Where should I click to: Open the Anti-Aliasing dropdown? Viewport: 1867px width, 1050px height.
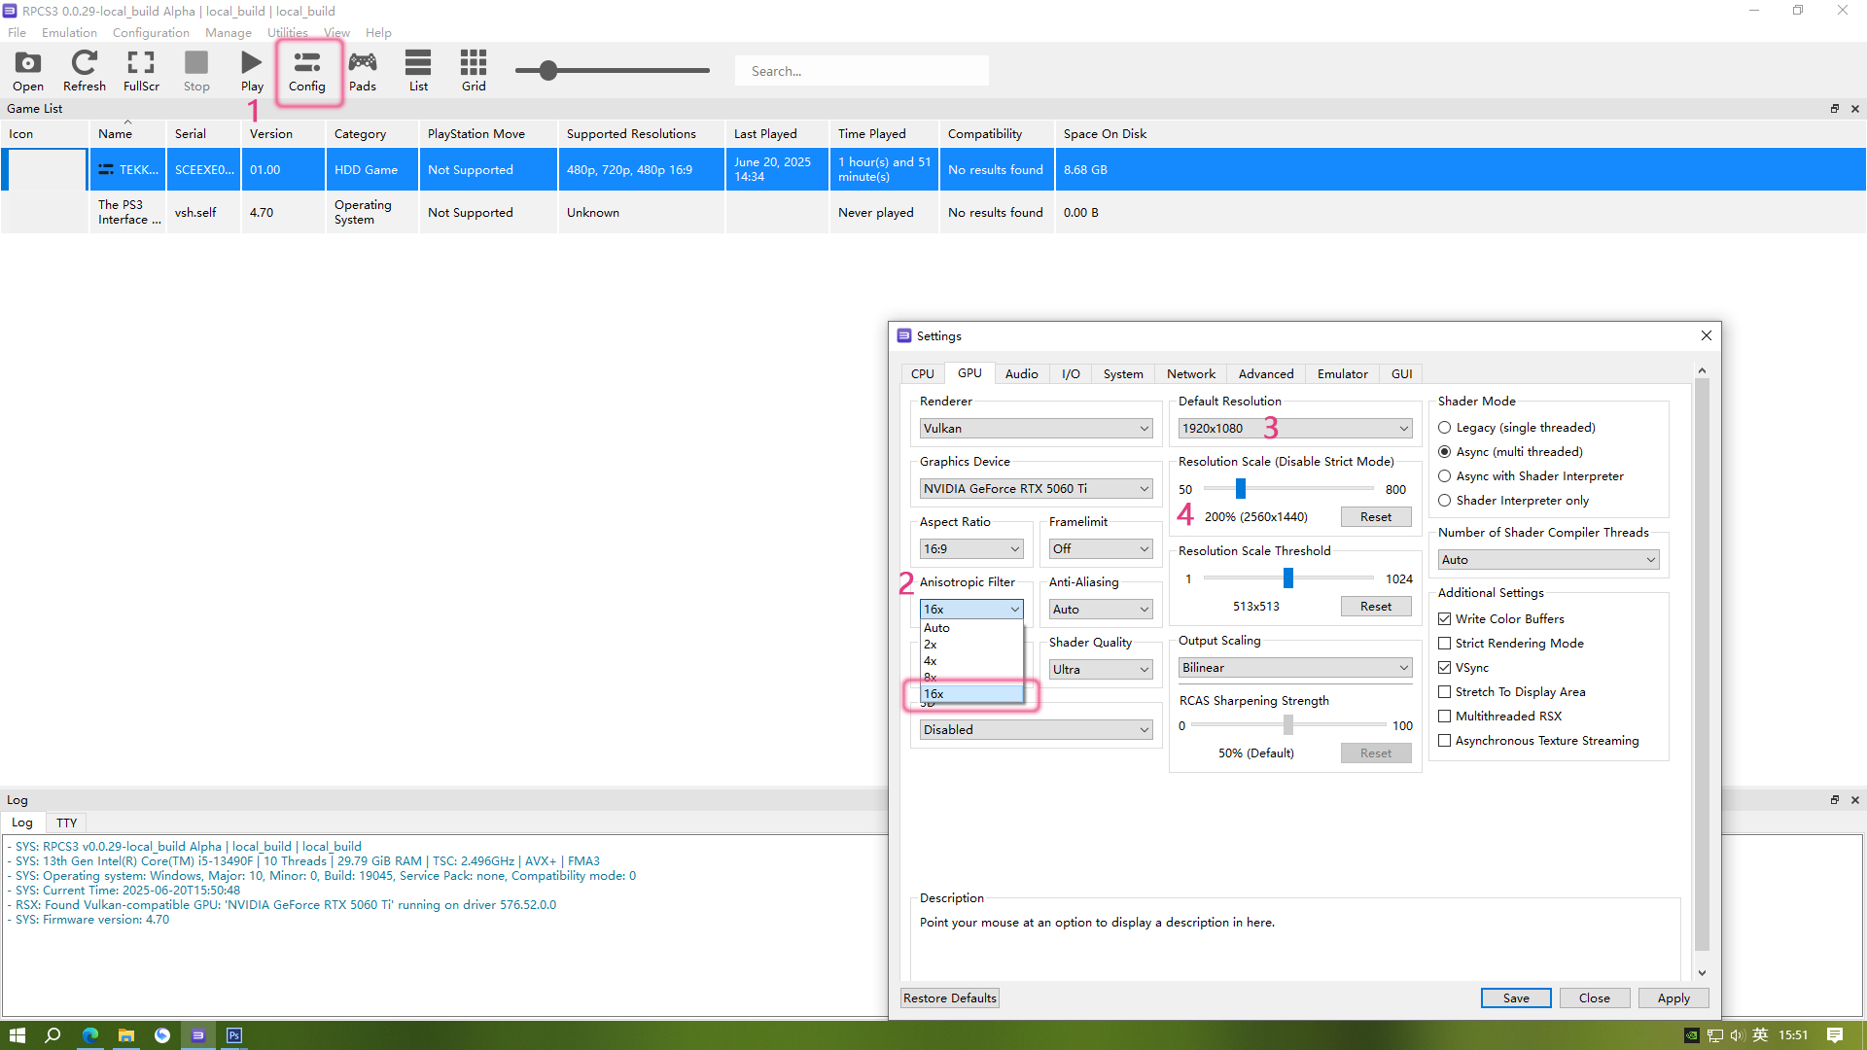point(1101,610)
